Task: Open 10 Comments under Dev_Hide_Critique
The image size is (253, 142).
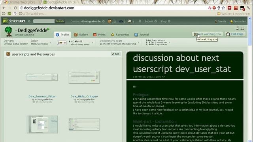Action: click(x=84, y=102)
